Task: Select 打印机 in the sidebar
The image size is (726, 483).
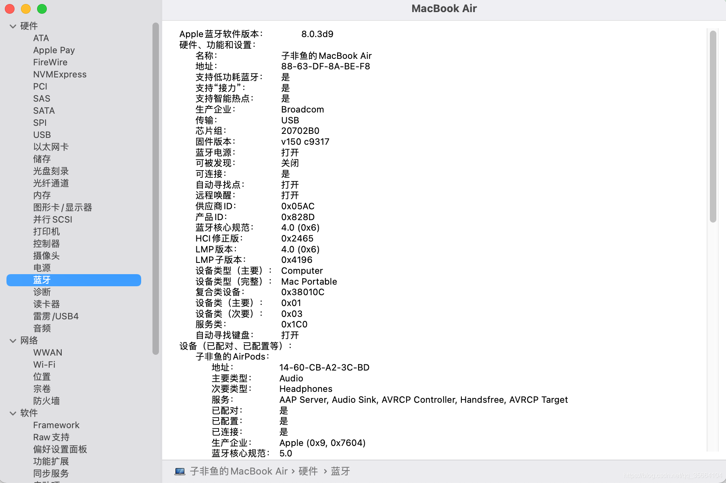Action: pyautogui.click(x=46, y=232)
